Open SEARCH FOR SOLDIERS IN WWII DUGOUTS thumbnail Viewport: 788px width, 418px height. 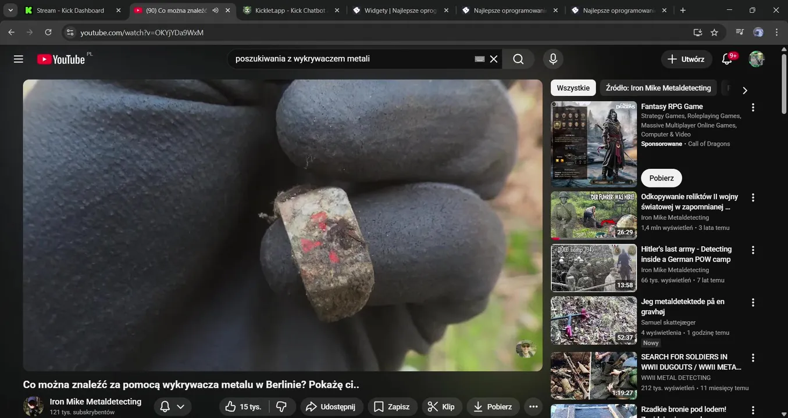[594, 376]
